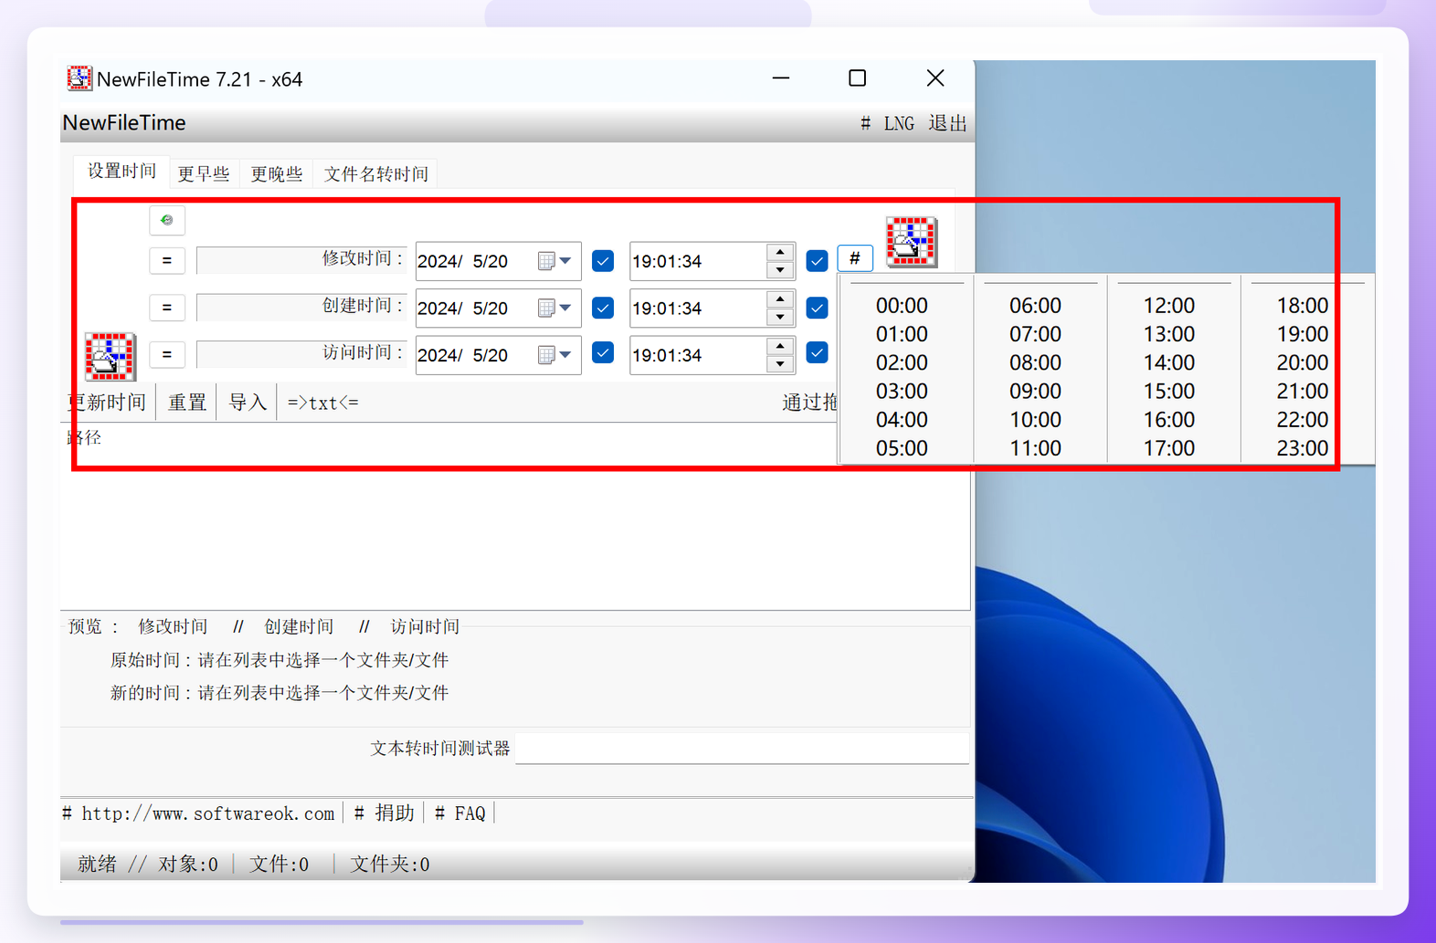1436x943 pixels.
Task: Open the # FAQ link
Action: coord(459,813)
